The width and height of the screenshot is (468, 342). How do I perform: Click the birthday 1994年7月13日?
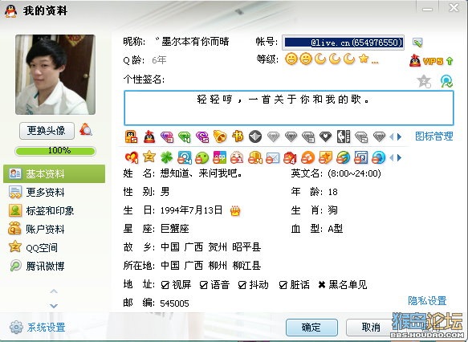click(191, 210)
